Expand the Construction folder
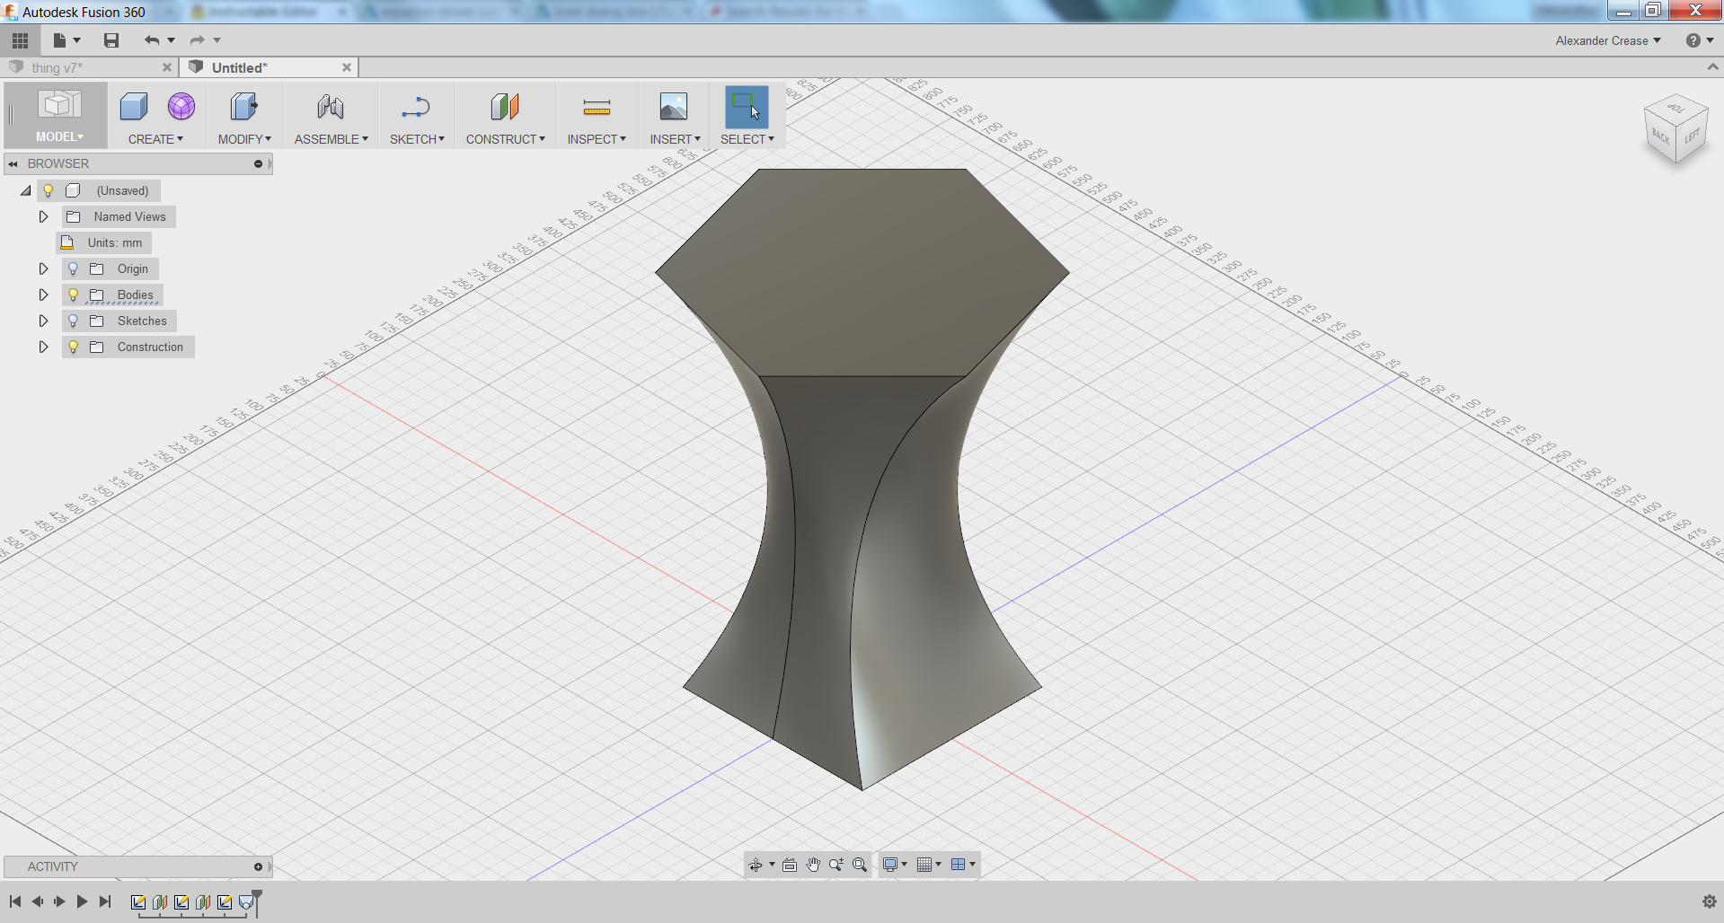Viewport: 1724px width, 923px height. coord(43,347)
